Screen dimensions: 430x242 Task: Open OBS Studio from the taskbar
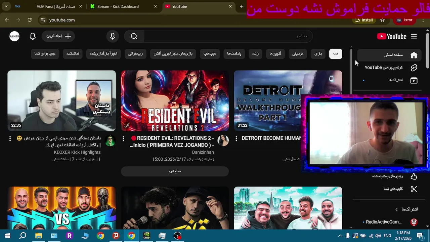click(177, 236)
